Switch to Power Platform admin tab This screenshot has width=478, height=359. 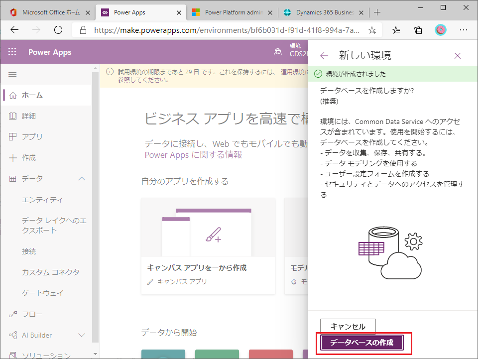coord(232,12)
